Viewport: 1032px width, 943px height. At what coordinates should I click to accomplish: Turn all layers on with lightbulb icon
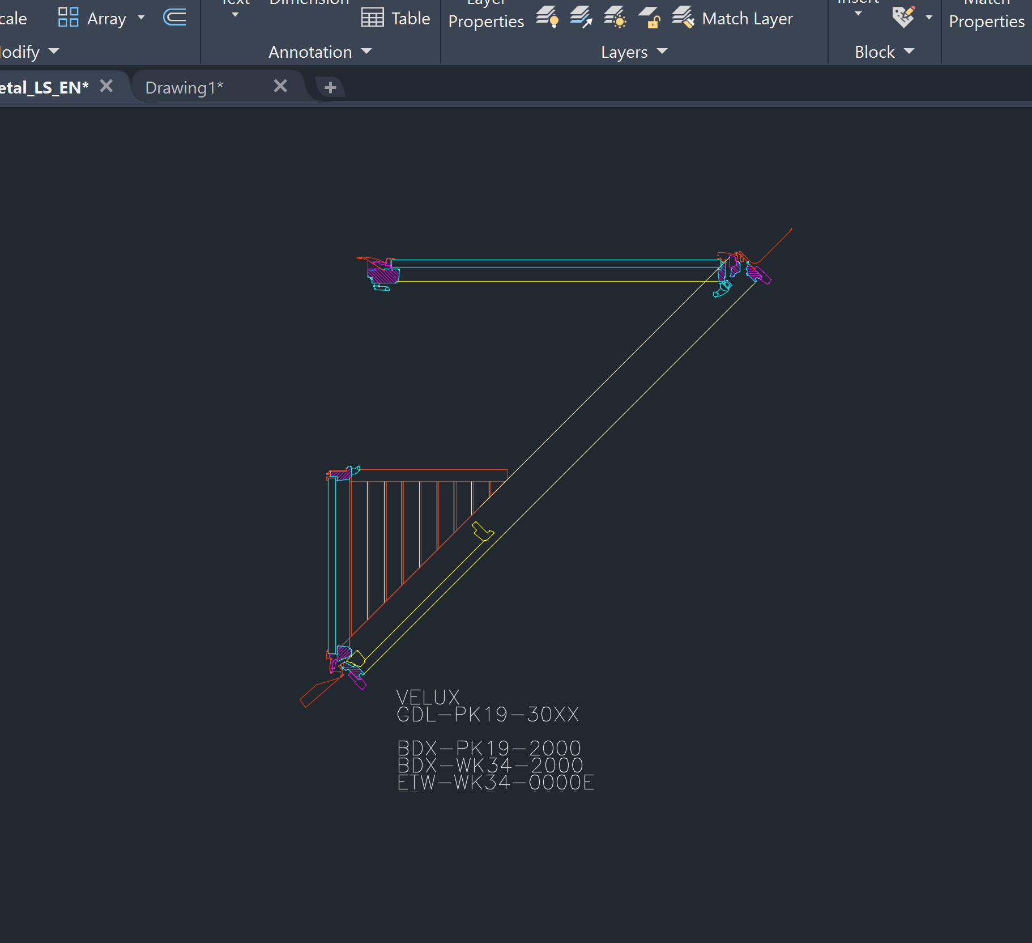point(547,18)
